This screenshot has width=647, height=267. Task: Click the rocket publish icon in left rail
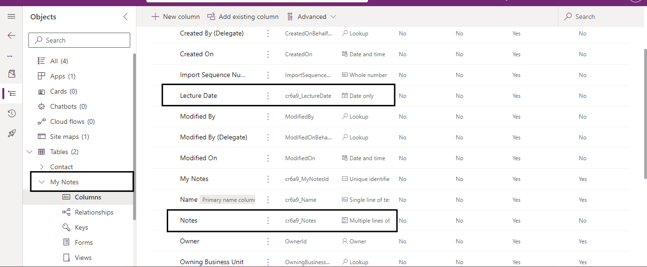[x=12, y=134]
